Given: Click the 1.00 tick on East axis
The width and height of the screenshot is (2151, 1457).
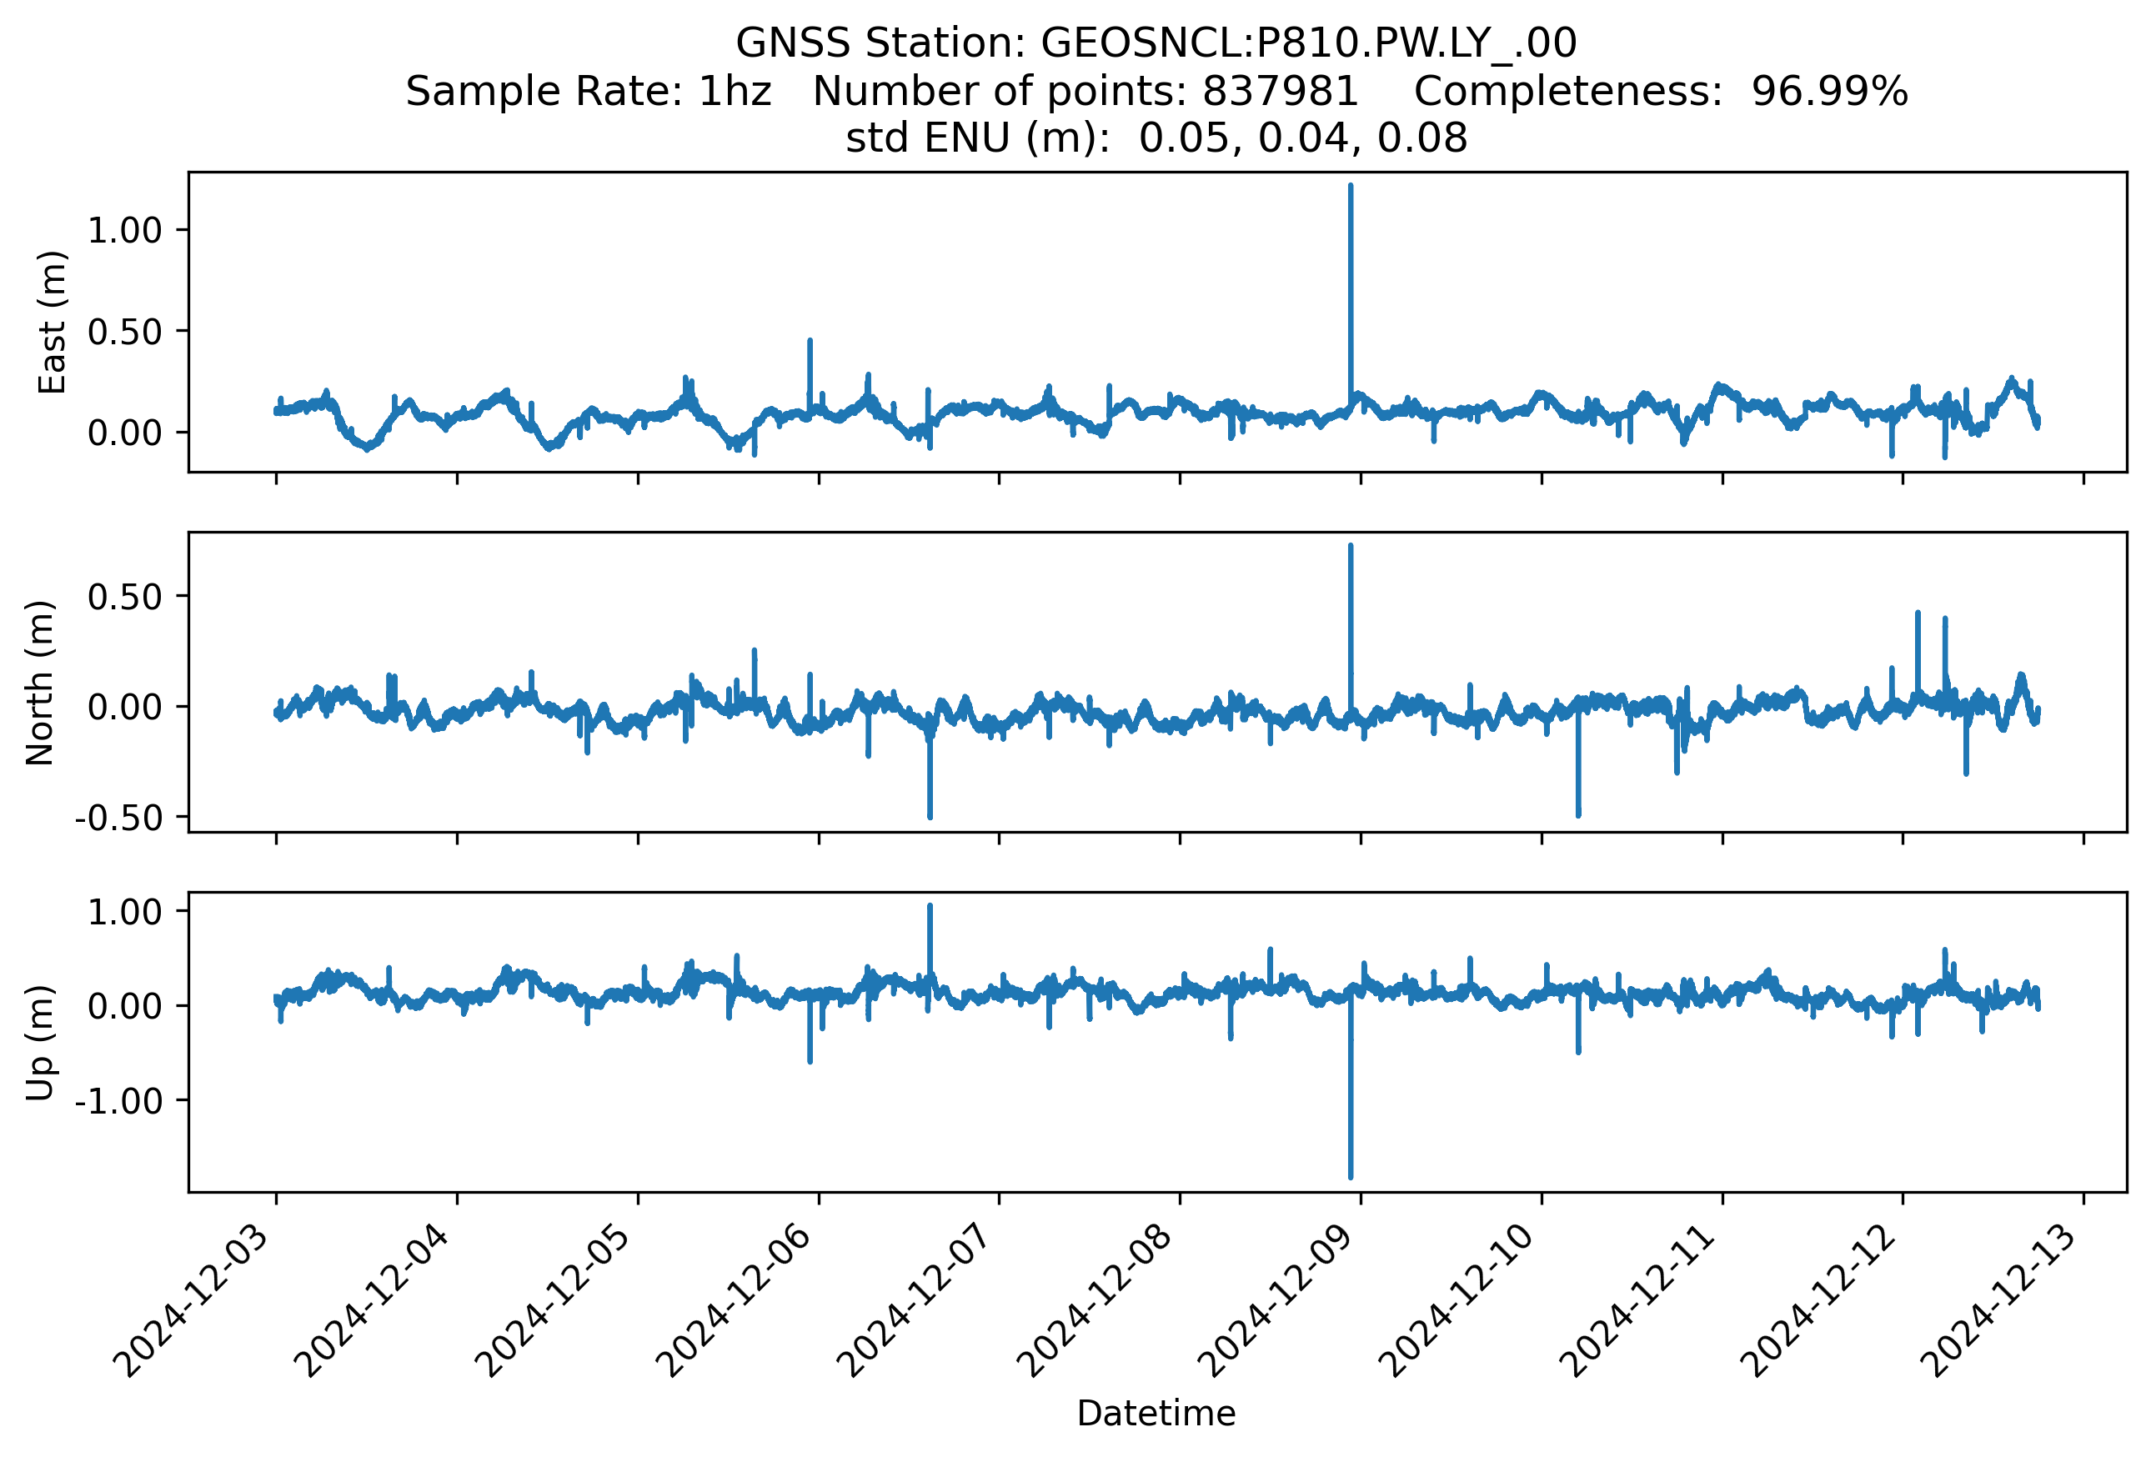Looking at the screenshot, I should (125, 229).
